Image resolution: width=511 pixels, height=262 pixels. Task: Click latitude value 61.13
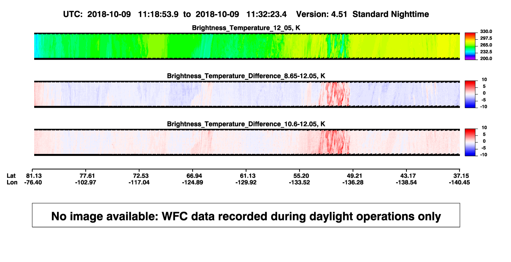pos(247,175)
